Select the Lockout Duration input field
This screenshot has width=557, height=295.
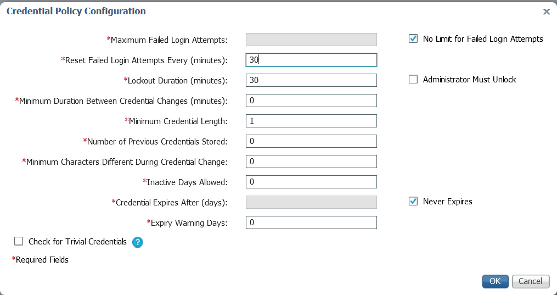(x=311, y=80)
